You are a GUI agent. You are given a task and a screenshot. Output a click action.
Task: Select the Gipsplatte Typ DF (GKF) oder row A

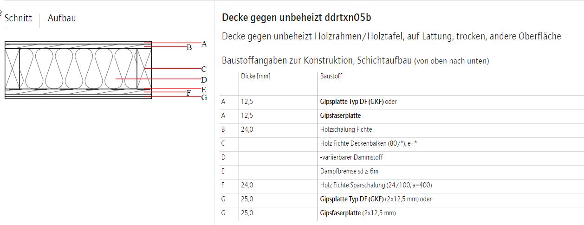pyautogui.click(x=402, y=102)
